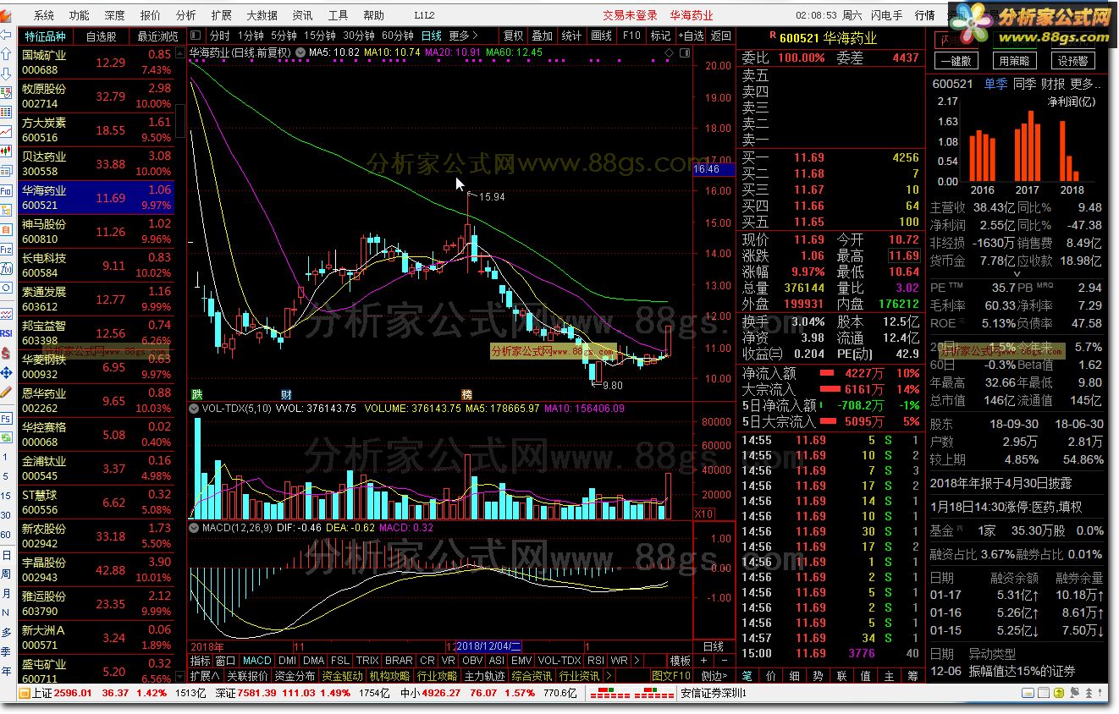This screenshot has height=714, width=1119.
Task: Select 60分钟 timeframe tab
Action: pyautogui.click(x=398, y=36)
